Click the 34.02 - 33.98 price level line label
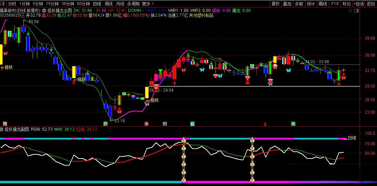Viewport: 377px width, 186px height. tap(317, 61)
